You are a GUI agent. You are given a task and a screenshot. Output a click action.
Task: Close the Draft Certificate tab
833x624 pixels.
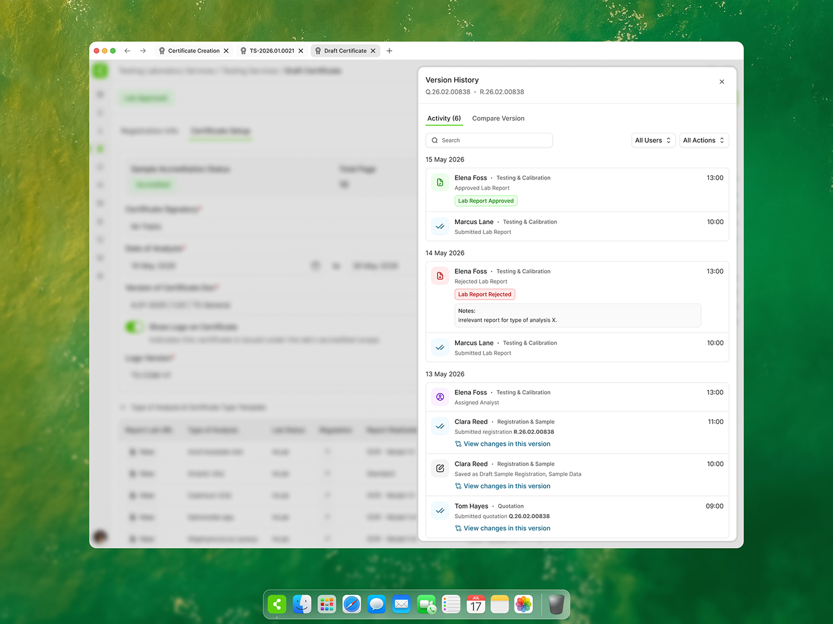pyautogui.click(x=373, y=51)
